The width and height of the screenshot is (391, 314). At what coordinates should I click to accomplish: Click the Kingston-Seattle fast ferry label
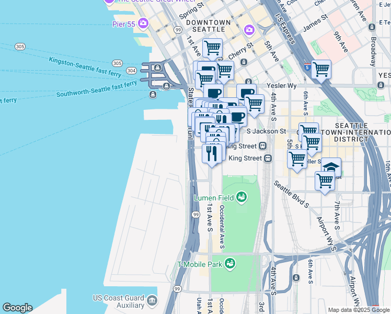pyautogui.click(x=85, y=67)
